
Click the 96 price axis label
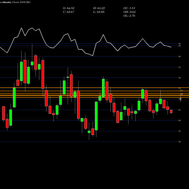click(180, 44)
